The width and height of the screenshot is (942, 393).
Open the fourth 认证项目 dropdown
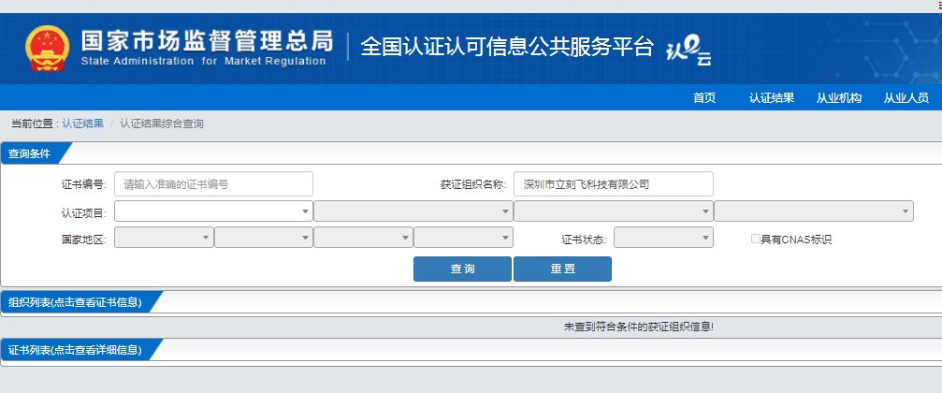[814, 211]
